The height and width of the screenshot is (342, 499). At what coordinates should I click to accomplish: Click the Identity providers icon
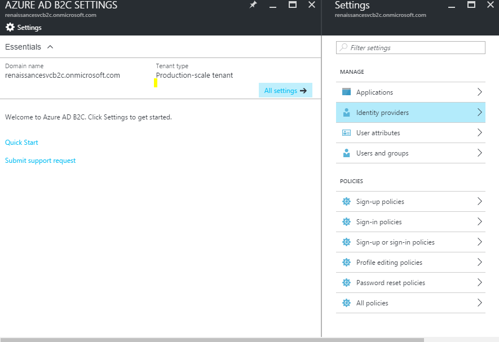346,113
